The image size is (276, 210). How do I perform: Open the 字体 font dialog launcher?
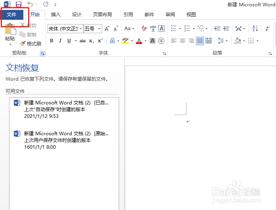pos(165,54)
